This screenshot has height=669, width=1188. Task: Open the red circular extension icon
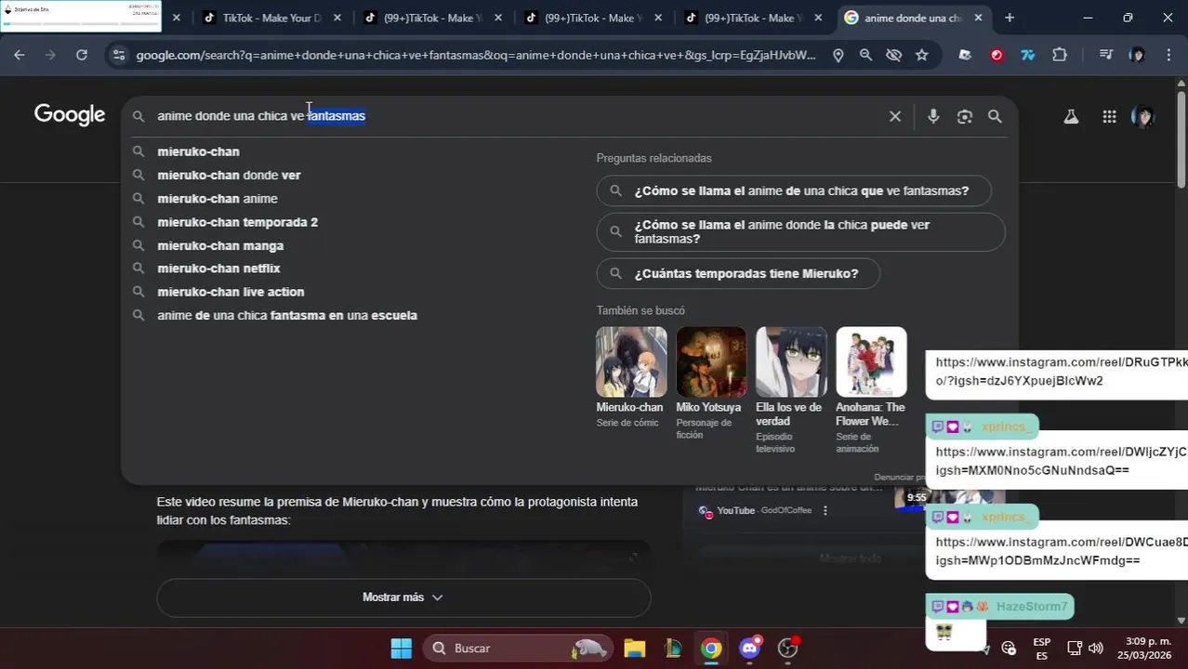(x=997, y=55)
